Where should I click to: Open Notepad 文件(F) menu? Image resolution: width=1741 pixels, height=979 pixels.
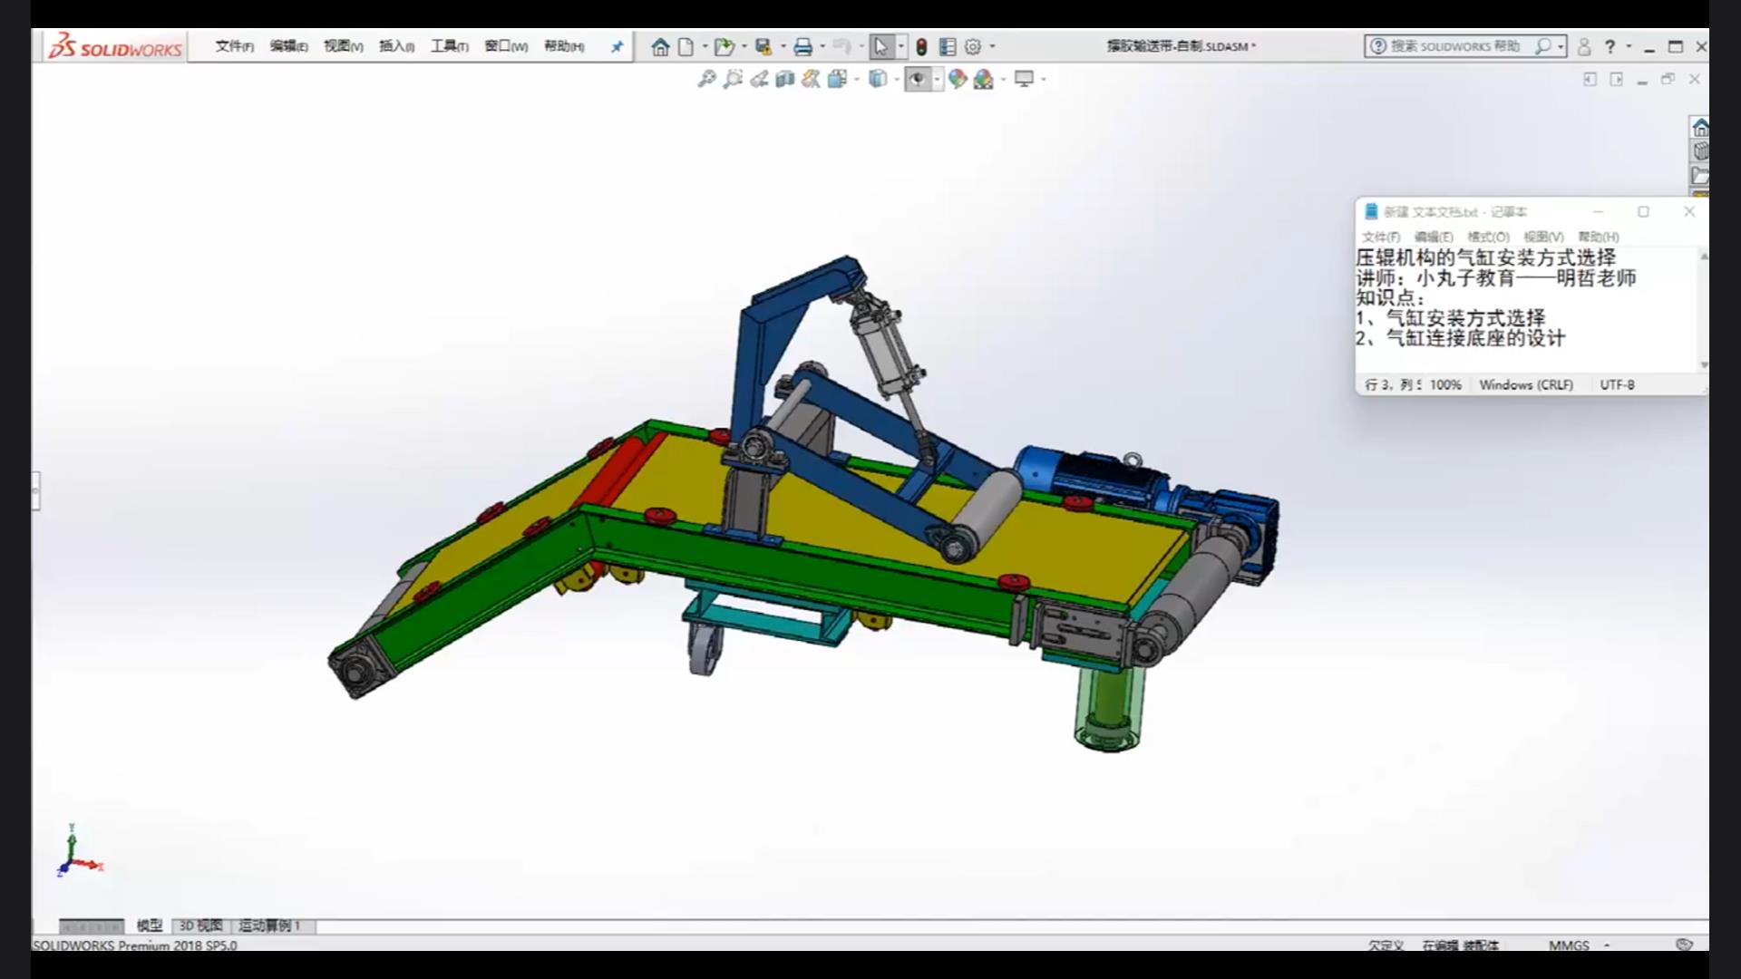1380,237
